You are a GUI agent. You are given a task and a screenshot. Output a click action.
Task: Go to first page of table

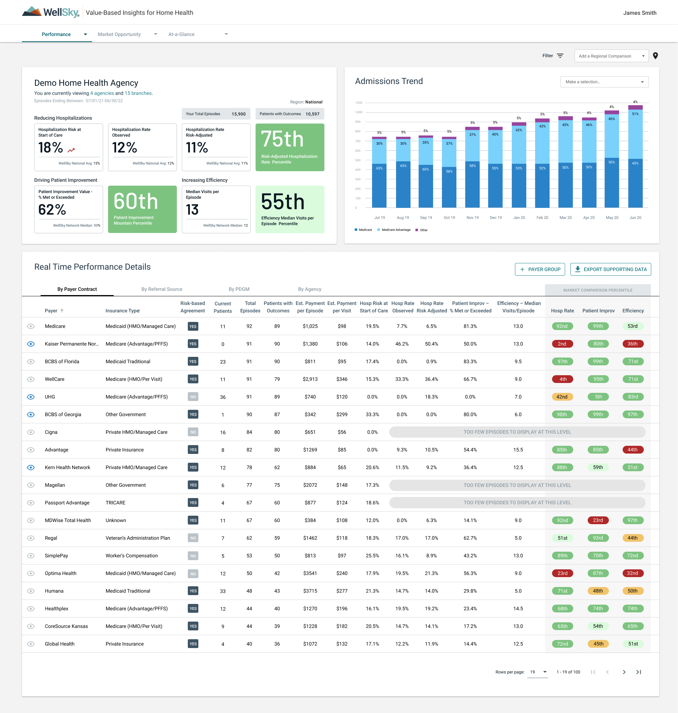coord(593,672)
